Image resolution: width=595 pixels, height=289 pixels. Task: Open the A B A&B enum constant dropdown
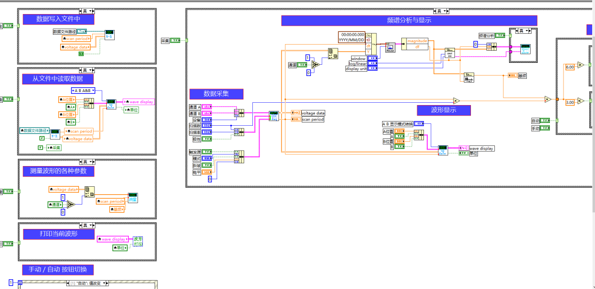tap(94, 90)
